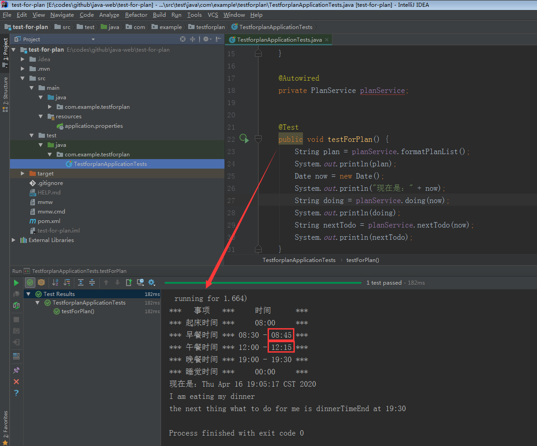Select TestforplanApplicationTests class in tree
The width and height of the screenshot is (537, 446).
pyautogui.click(x=110, y=164)
